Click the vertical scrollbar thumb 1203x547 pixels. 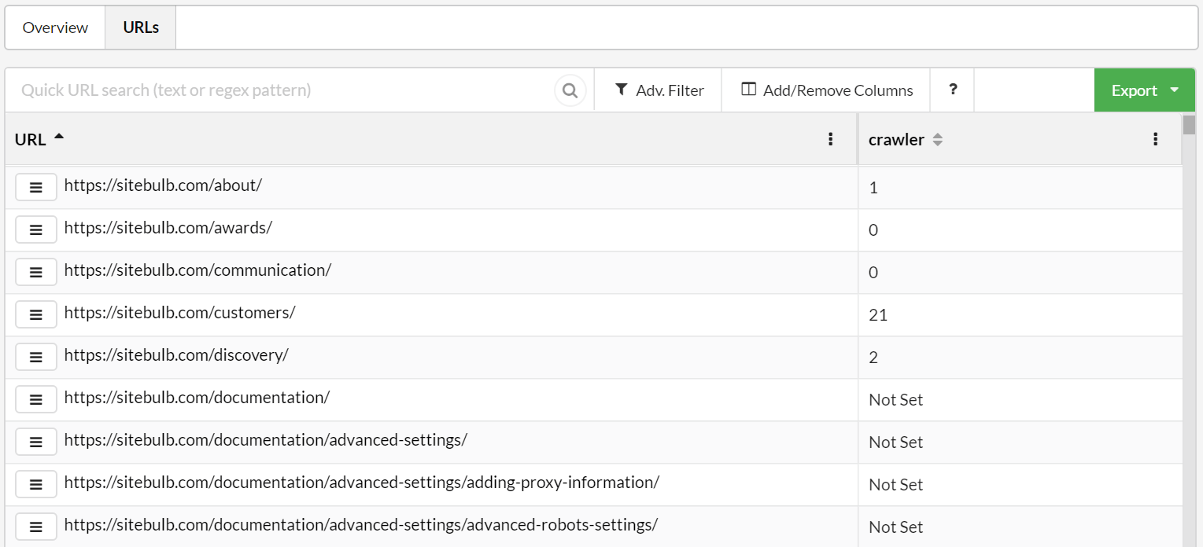[1189, 125]
